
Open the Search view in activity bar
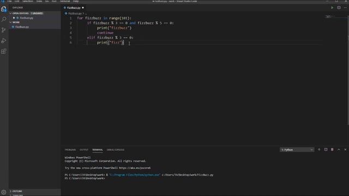[x=4, y=19]
